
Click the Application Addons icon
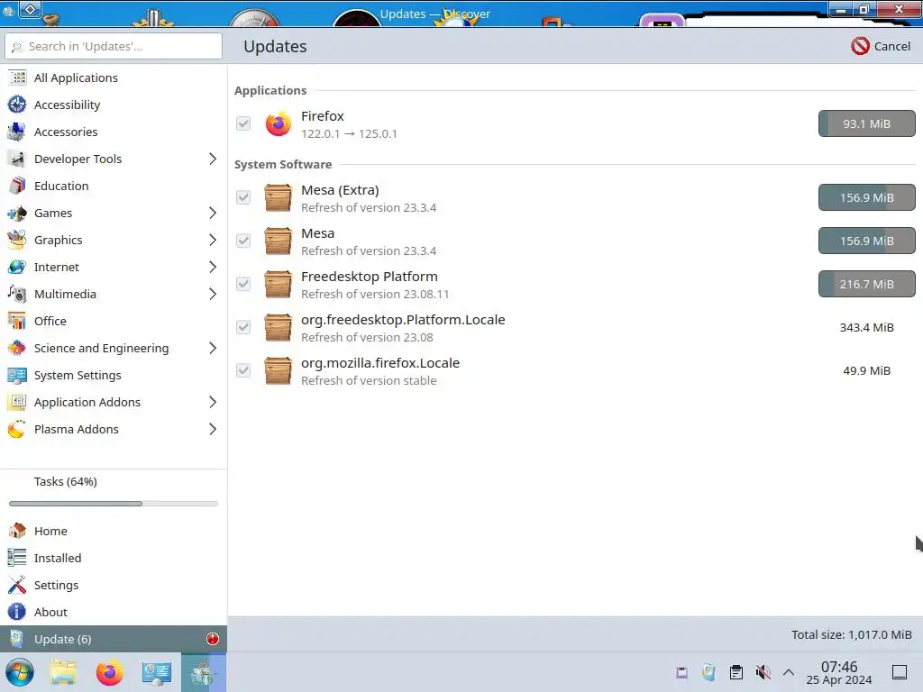pos(17,402)
